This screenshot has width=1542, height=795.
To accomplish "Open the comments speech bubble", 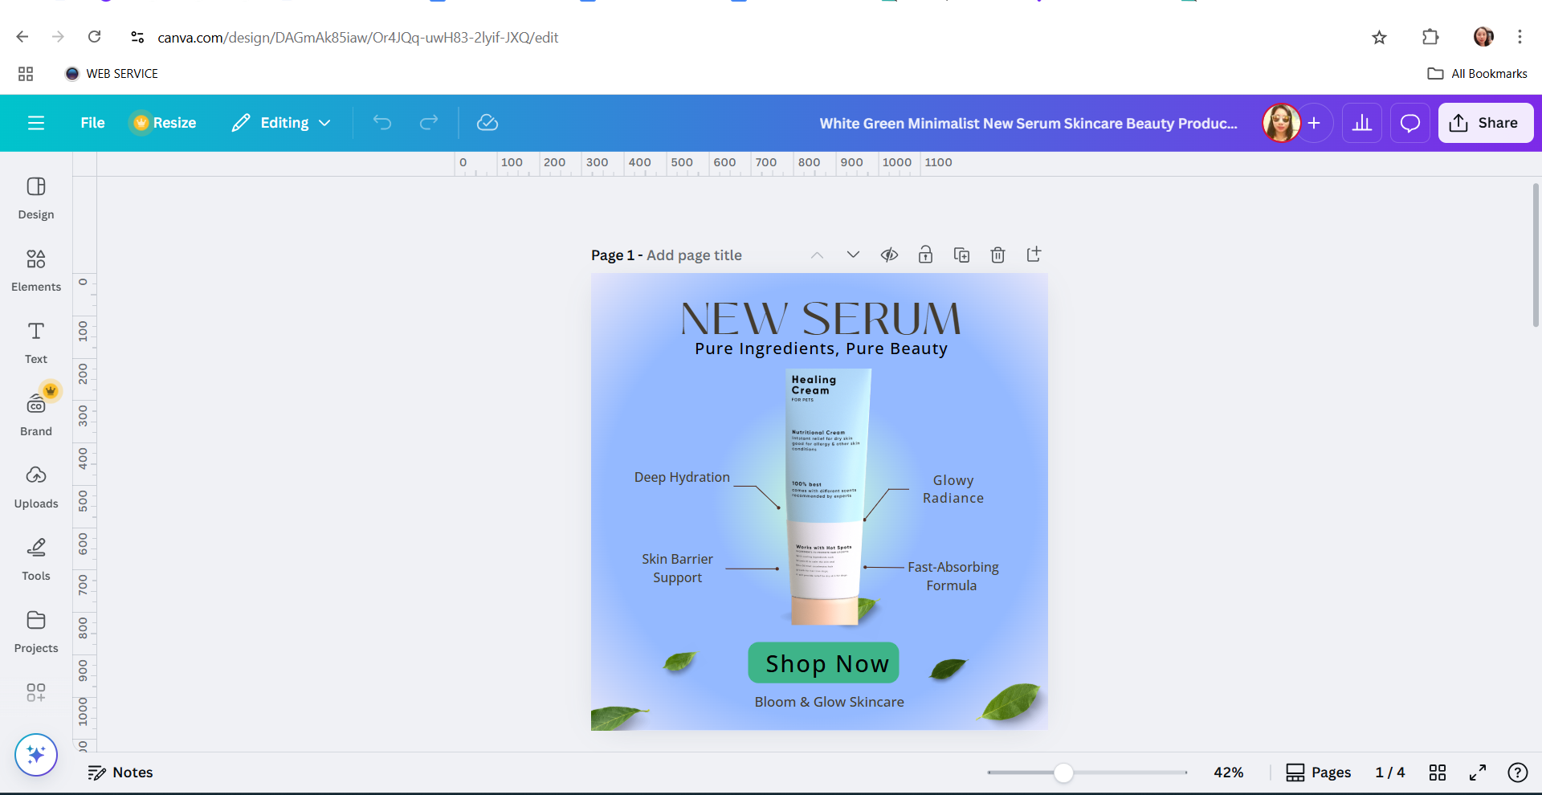I will pyautogui.click(x=1410, y=123).
